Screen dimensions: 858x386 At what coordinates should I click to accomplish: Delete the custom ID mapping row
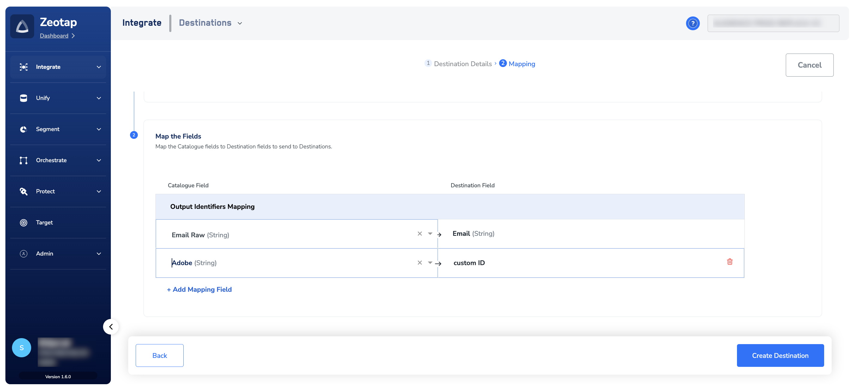pyautogui.click(x=729, y=262)
